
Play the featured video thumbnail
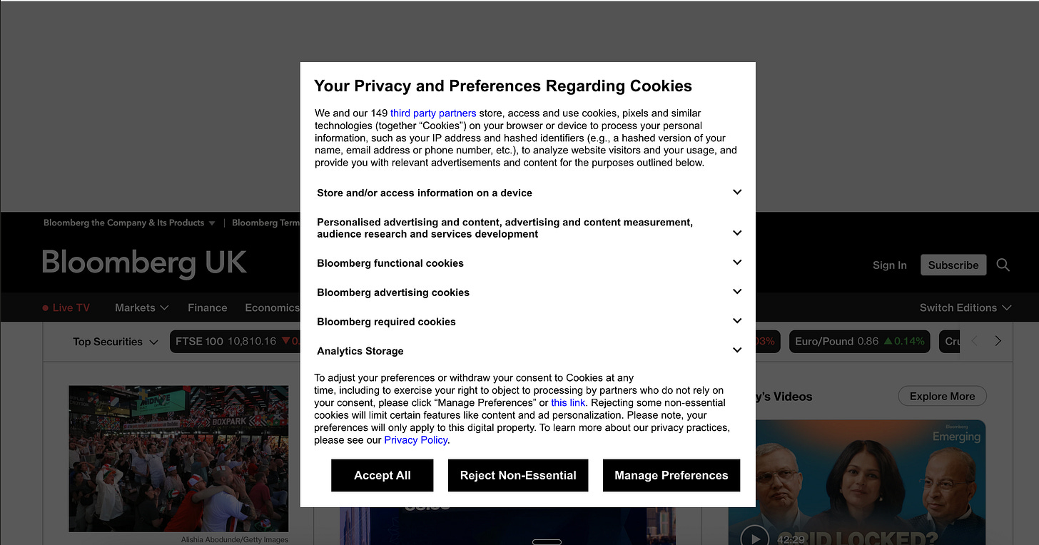tap(754, 536)
